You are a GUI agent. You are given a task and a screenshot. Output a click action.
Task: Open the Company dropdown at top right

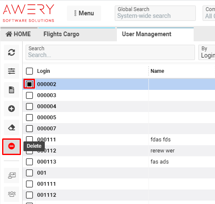209,13
